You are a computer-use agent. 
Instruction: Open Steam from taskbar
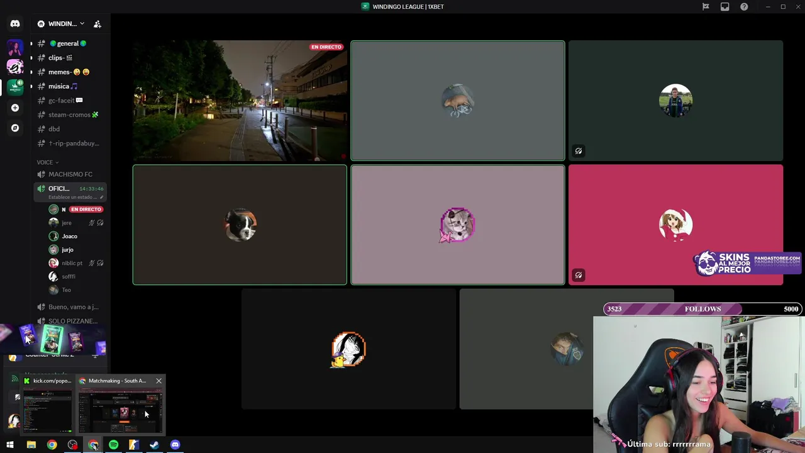pos(154,445)
